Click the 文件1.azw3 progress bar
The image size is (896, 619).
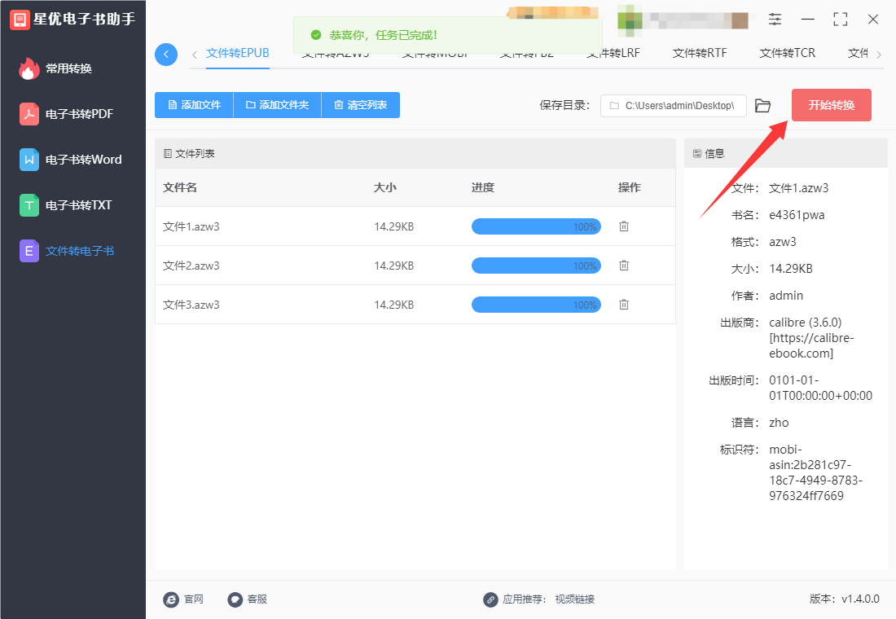click(x=536, y=226)
